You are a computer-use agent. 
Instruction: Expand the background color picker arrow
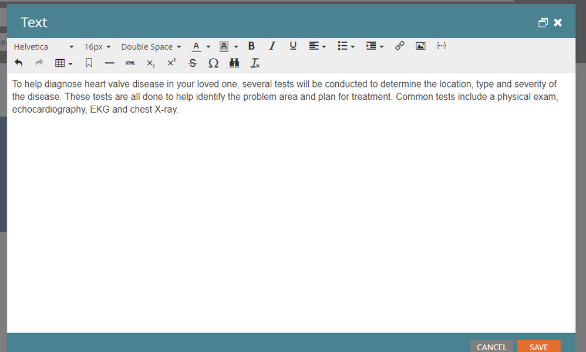(236, 47)
